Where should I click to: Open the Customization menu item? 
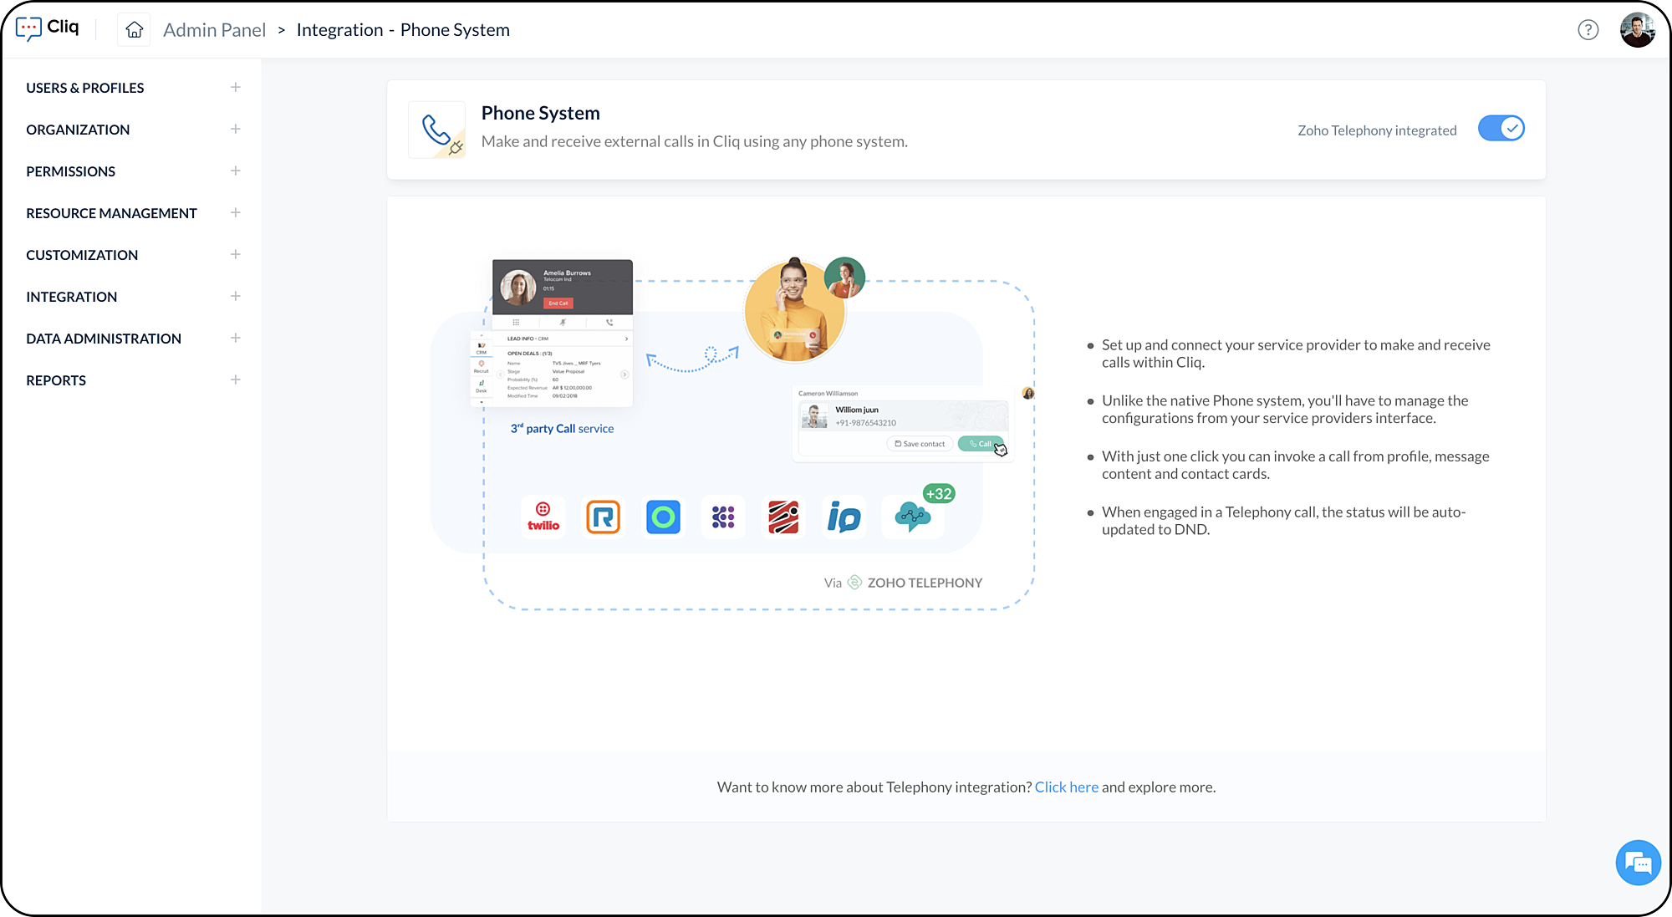[82, 255]
